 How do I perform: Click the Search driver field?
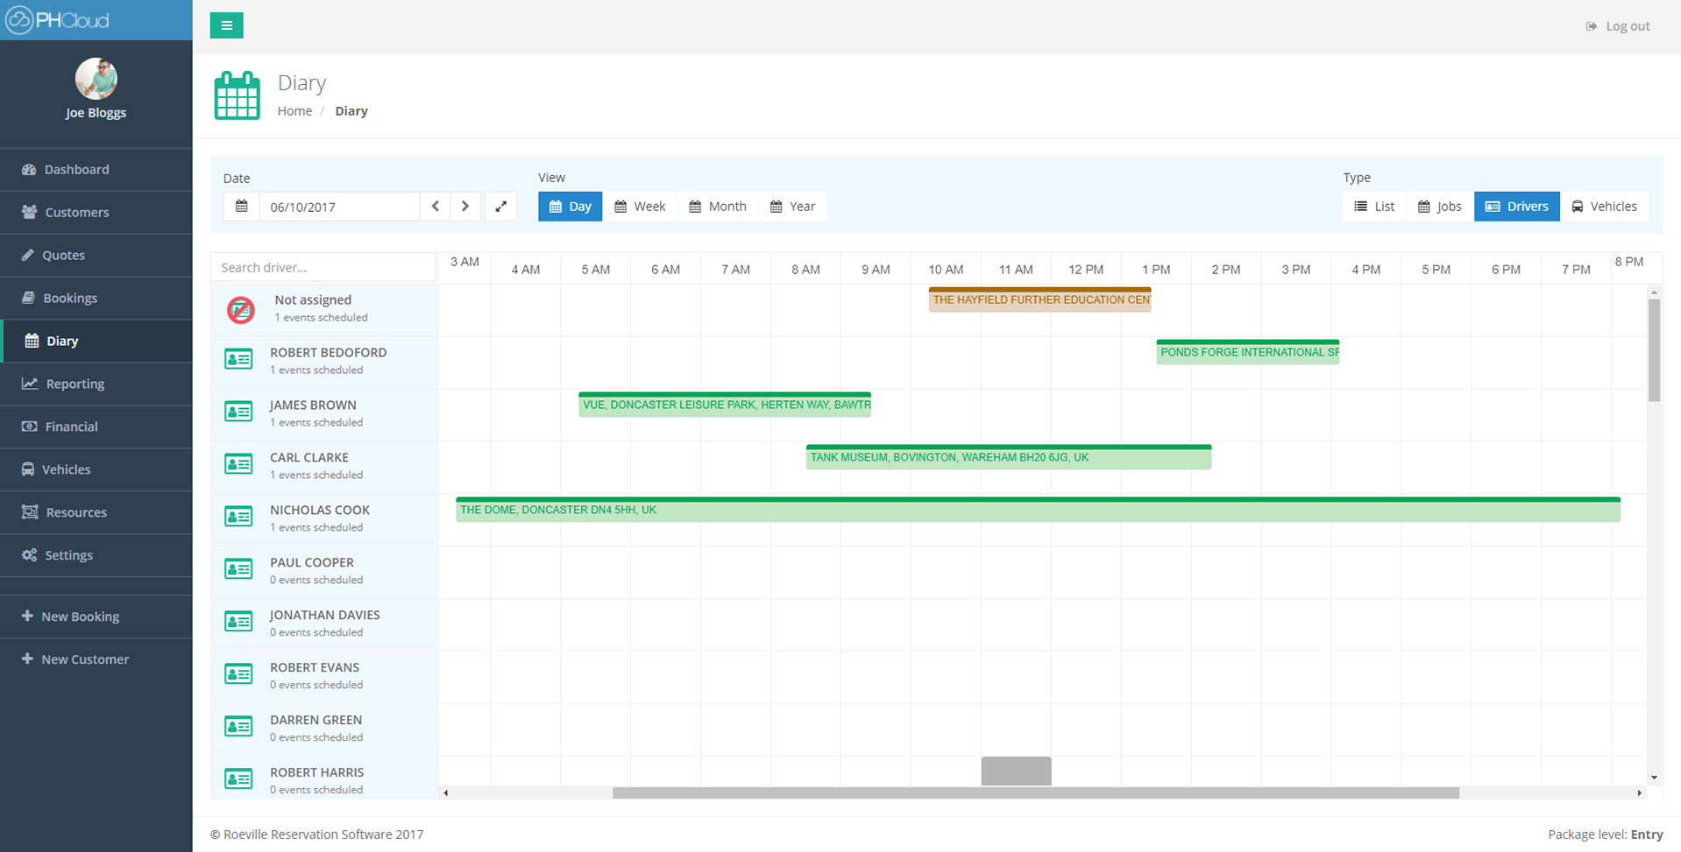[x=323, y=268]
